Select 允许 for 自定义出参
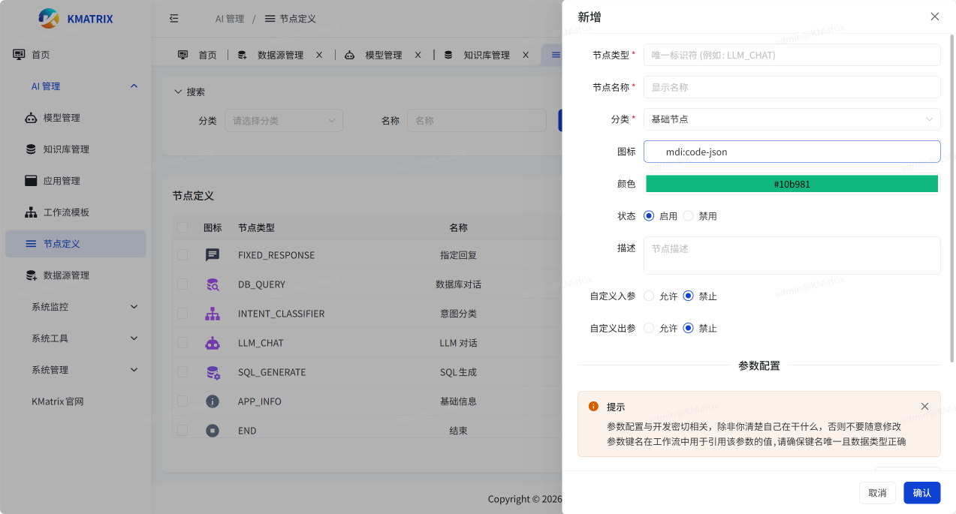The image size is (956, 514). pos(649,328)
